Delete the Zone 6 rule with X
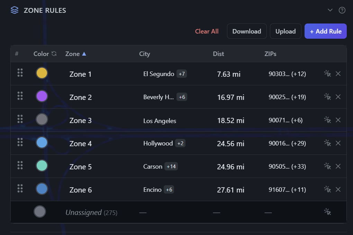This screenshot has width=353, height=235. tap(338, 189)
